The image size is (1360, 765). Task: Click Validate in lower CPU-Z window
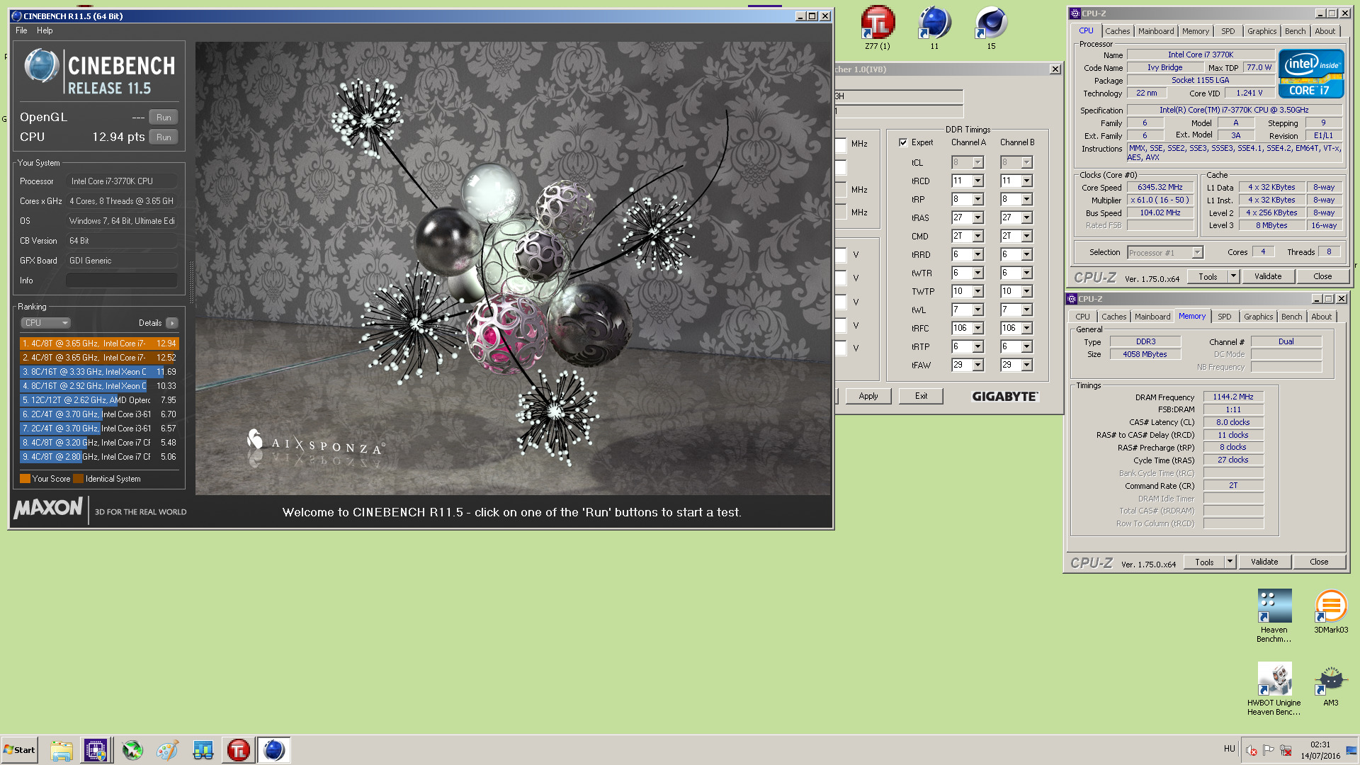coord(1264,562)
